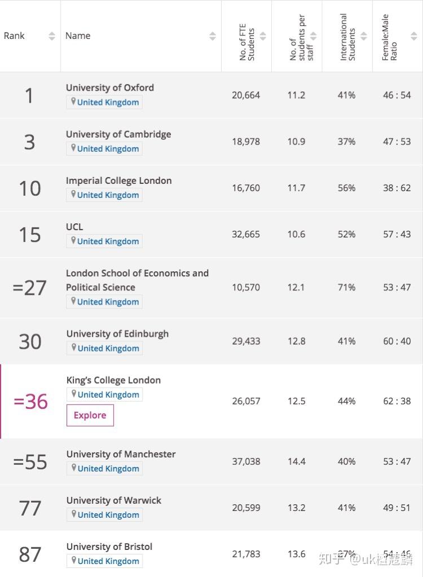The width and height of the screenshot is (423, 577).
Task: Click location pin under University of Oxford
Action: pyautogui.click(x=73, y=102)
